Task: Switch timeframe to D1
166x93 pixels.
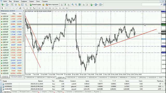Action: coord(60,8)
